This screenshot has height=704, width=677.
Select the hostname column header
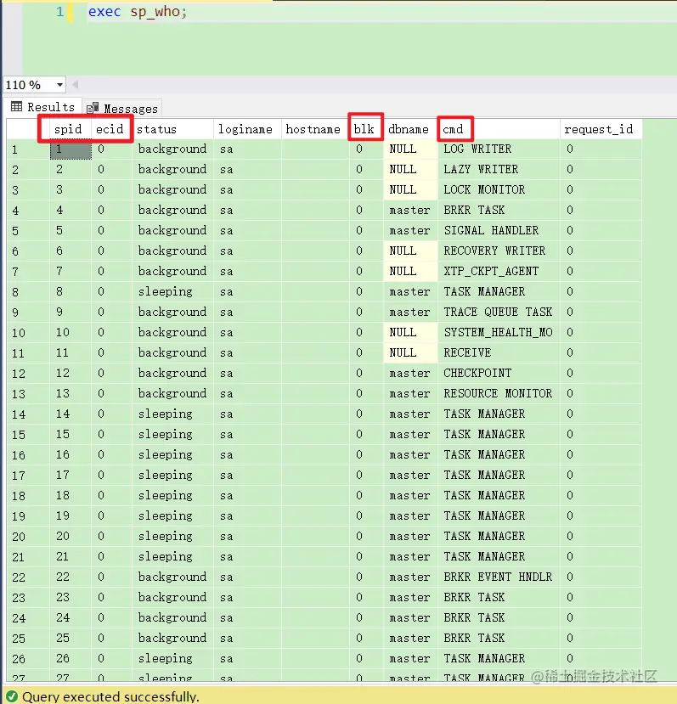313,129
